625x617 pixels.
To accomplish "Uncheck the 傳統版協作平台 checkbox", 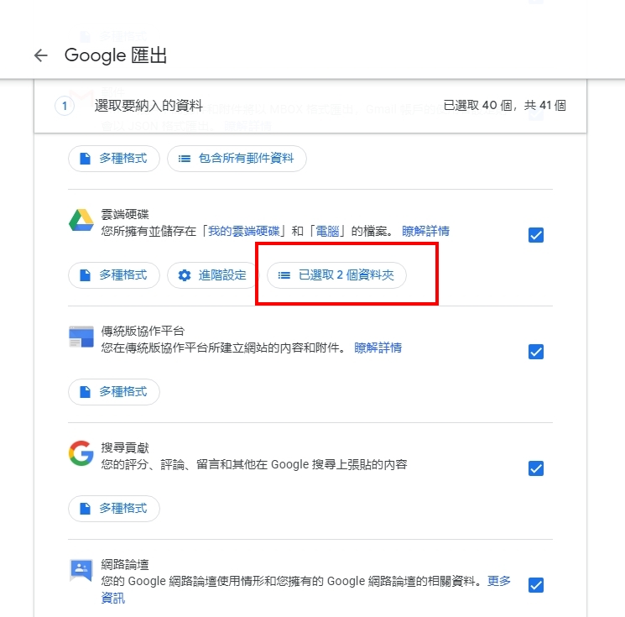I will click(x=536, y=352).
